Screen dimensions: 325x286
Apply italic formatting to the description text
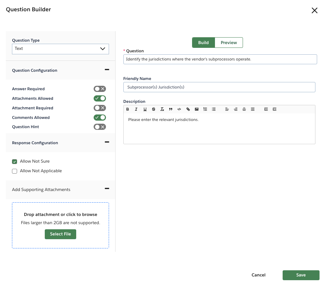click(136, 109)
